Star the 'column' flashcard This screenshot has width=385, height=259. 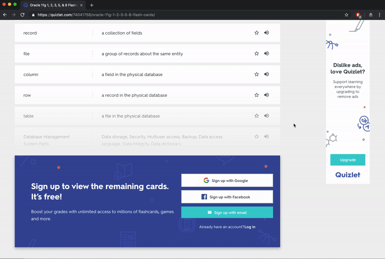click(257, 74)
